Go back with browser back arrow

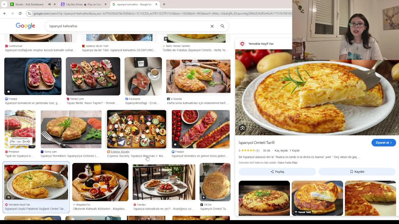click(x=5, y=13)
